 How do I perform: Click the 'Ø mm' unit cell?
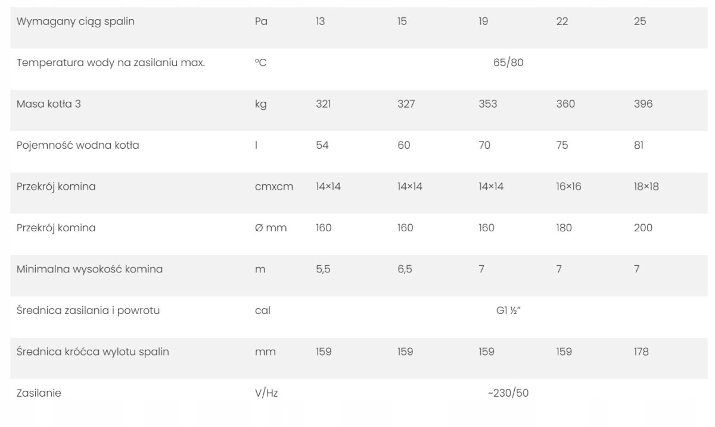point(271,228)
